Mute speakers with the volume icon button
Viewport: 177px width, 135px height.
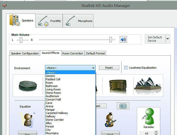point(123,39)
